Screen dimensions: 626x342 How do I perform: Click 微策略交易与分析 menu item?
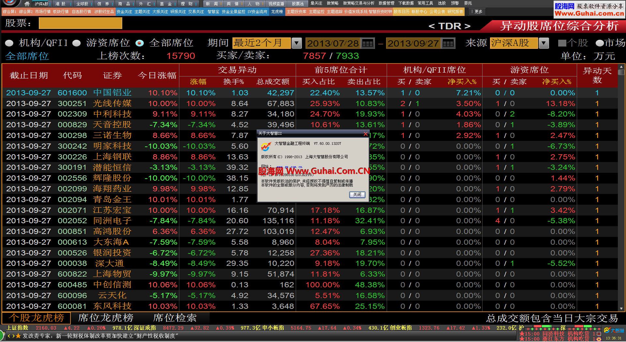(359, 3)
